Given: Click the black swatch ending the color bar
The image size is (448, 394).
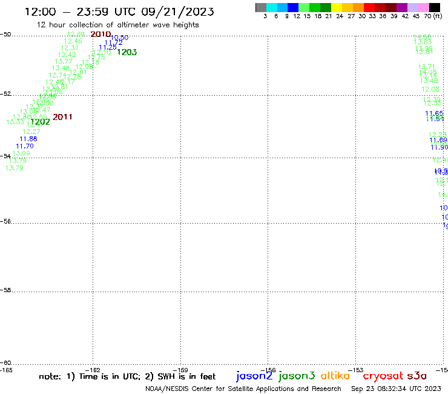Looking at the screenshot, I should coord(434,8).
